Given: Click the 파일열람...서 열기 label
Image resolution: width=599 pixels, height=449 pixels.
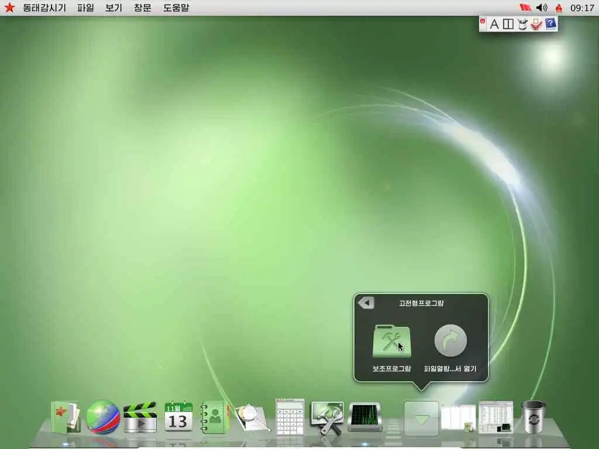Looking at the screenshot, I should [450, 368].
